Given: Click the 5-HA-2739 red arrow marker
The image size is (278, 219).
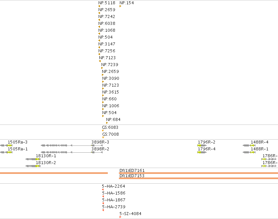Looking at the screenshot, I should coord(103,210).
